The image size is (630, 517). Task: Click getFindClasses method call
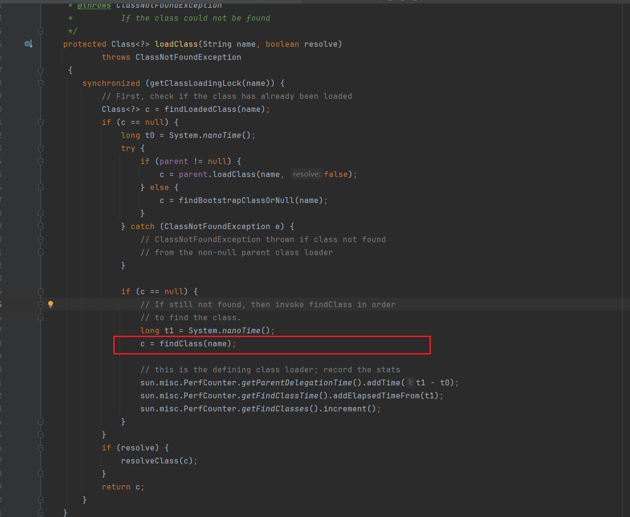click(275, 408)
